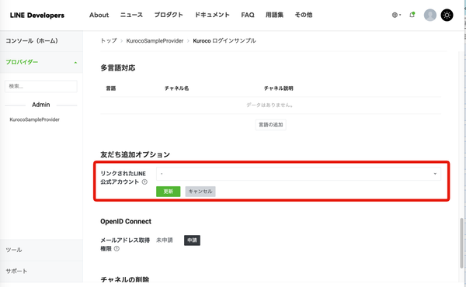This screenshot has height=287, width=466.
Task: Select KurocoSampleProvider in the sidebar
Action: pyautogui.click(x=34, y=119)
